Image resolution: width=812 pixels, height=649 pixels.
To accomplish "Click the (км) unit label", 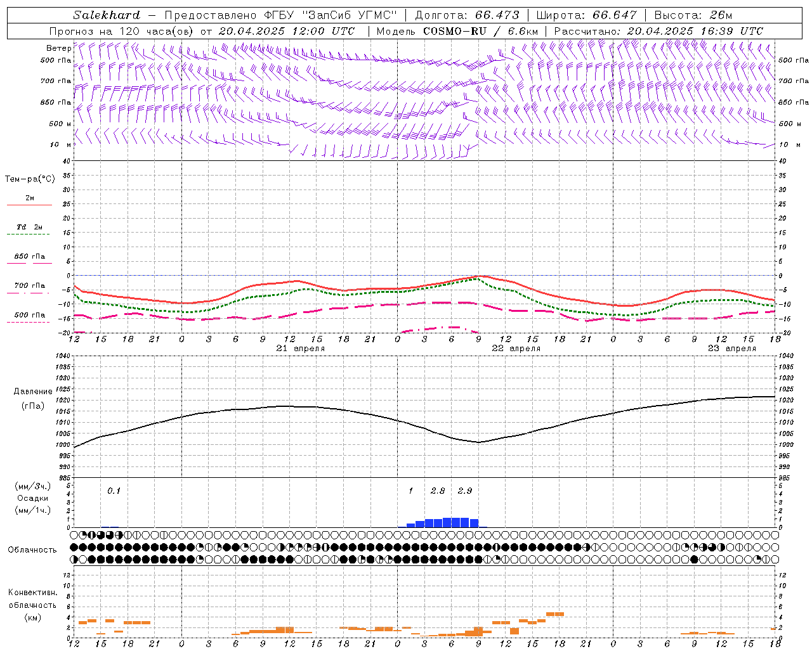I will [33, 617].
